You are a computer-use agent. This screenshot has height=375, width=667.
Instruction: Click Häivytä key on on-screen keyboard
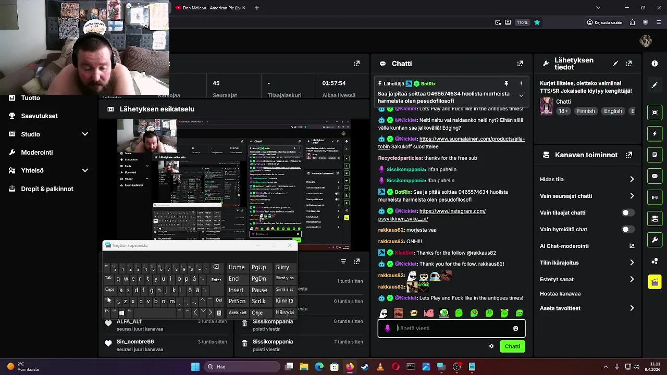tap(285, 312)
